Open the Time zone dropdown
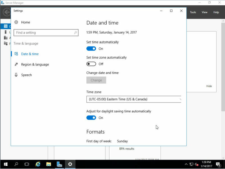This screenshot has height=169, width=225. [134, 99]
